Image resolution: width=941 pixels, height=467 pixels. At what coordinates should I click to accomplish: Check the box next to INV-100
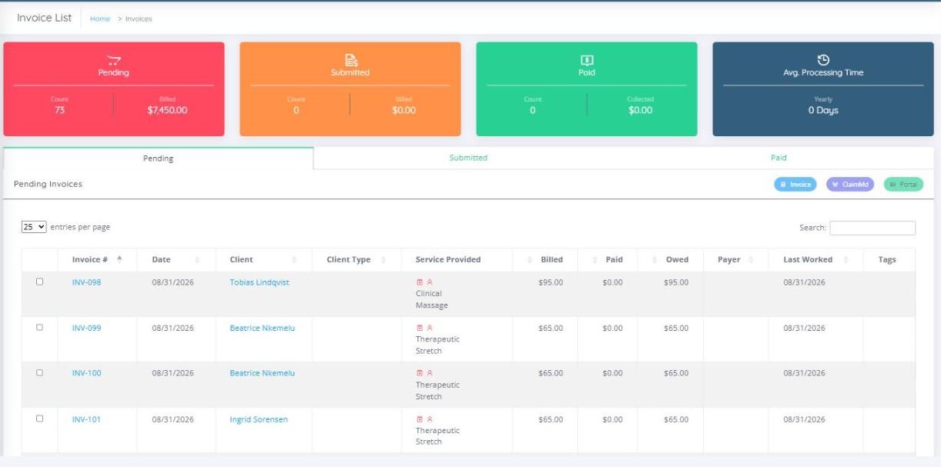pos(40,372)
